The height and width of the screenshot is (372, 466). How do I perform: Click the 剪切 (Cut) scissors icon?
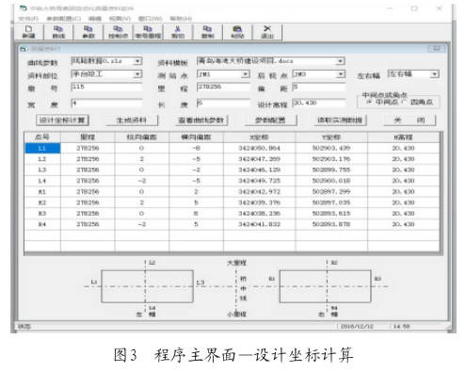[x=178, y=32]
